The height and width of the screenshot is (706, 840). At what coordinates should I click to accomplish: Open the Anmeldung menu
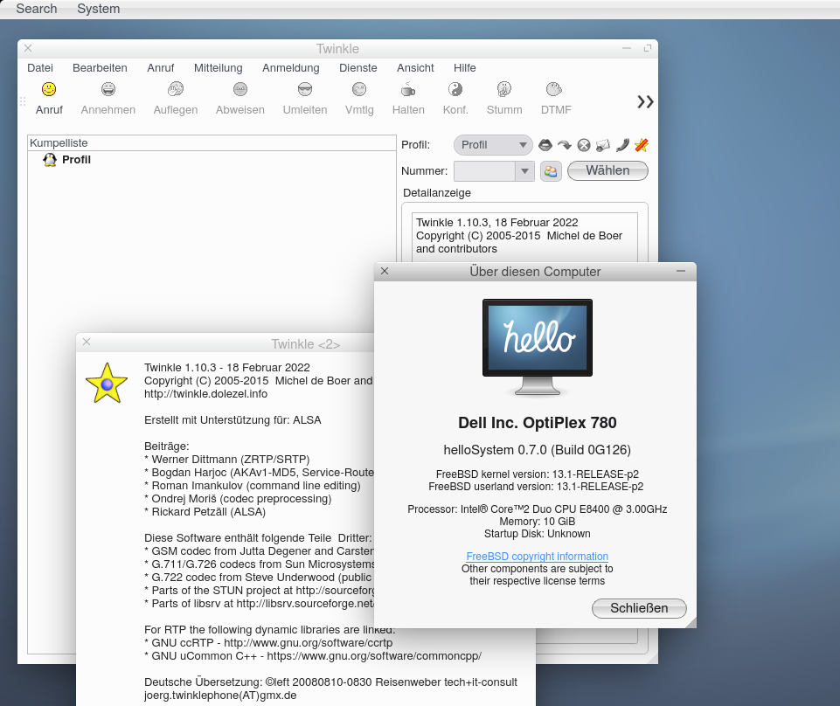point(291,68)
